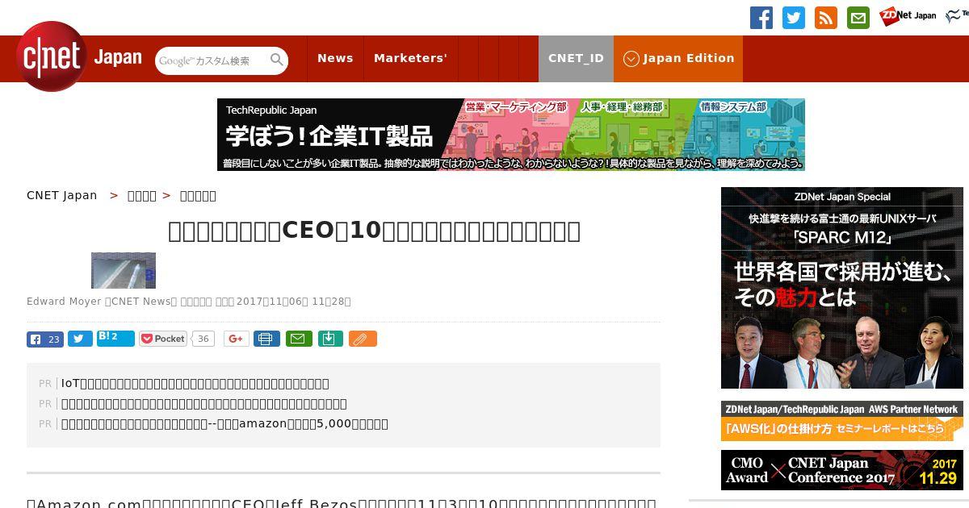The height and width of the screenshot is (508, 969).
Task: Click the article headline containing CEO
Action: click(x=374, y=231)
